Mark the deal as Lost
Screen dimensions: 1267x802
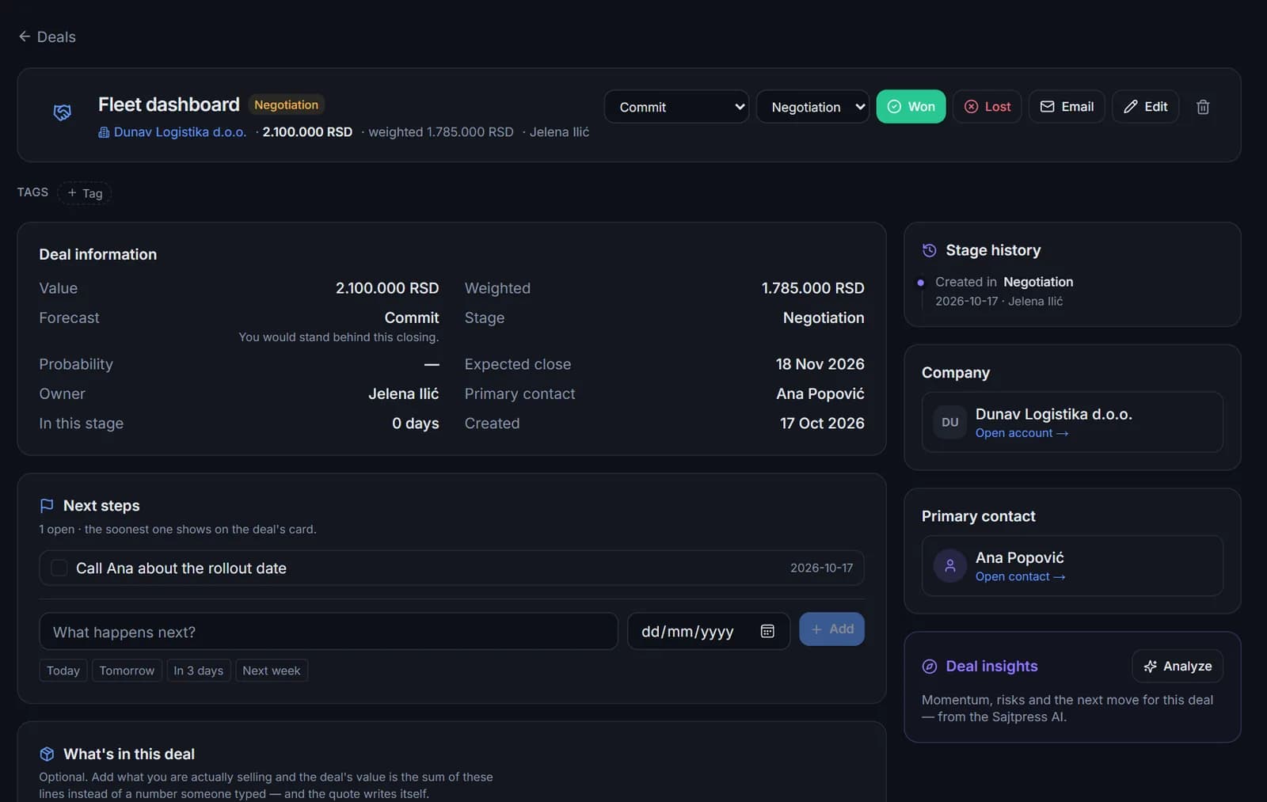pos(987,107)
